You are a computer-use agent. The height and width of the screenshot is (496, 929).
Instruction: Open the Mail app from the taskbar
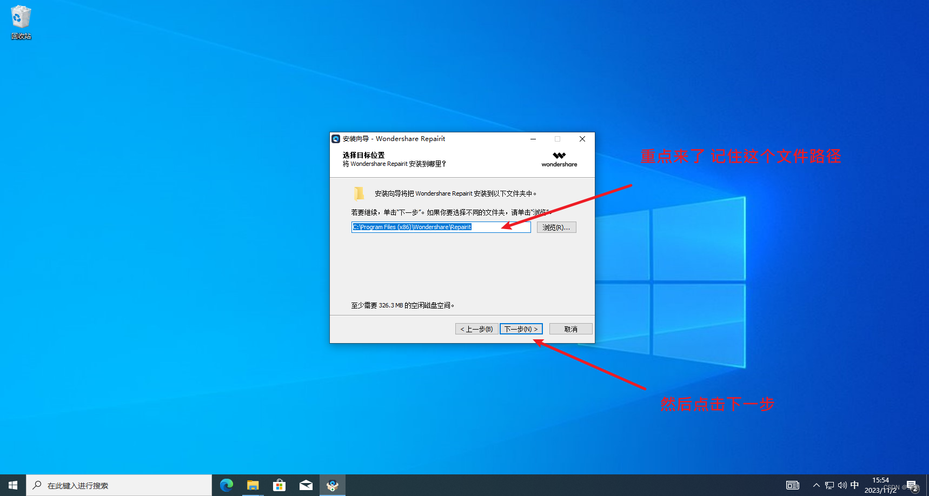pyautogui.click(x=306, y=485)
